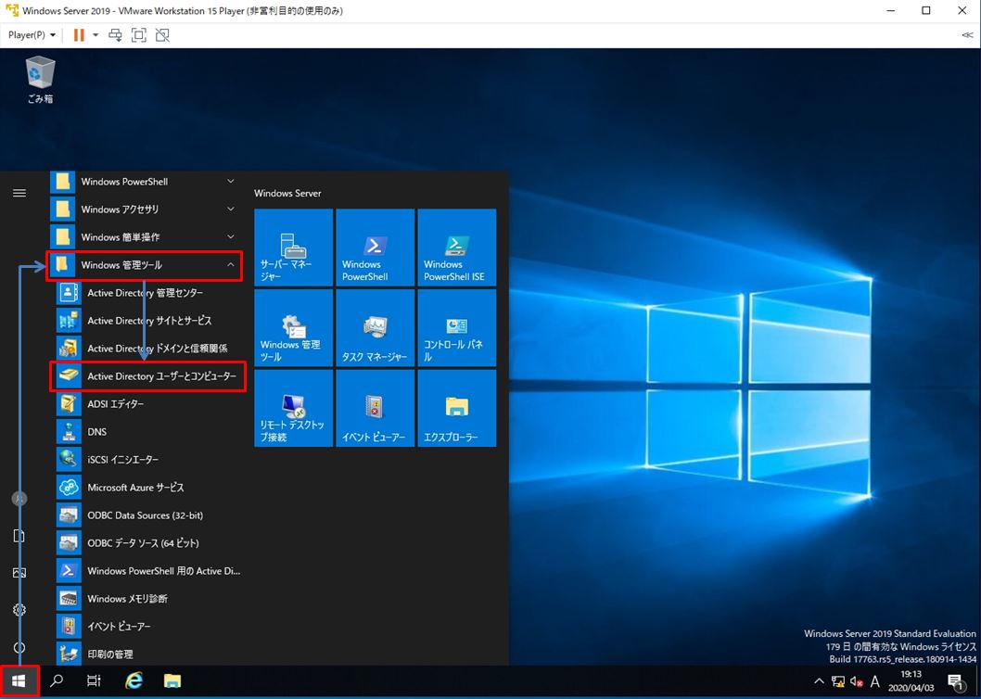Open Active Directory ユーザーとコンピューター
The height and width of the screenshot is (699, 981).
coord(149,376)
